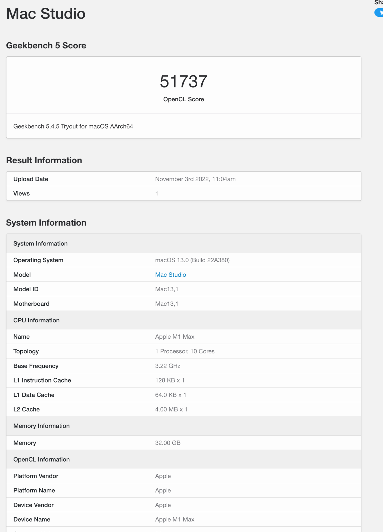This screenshot has height=532, width=383.
Task: Click '1 Processor, 10 Cores' topology value
Action: click(185, 351)
